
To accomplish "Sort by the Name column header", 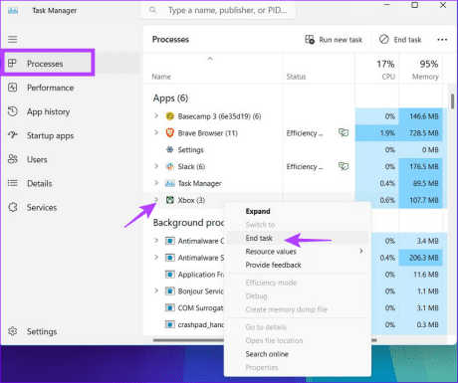I will (161, 77).
